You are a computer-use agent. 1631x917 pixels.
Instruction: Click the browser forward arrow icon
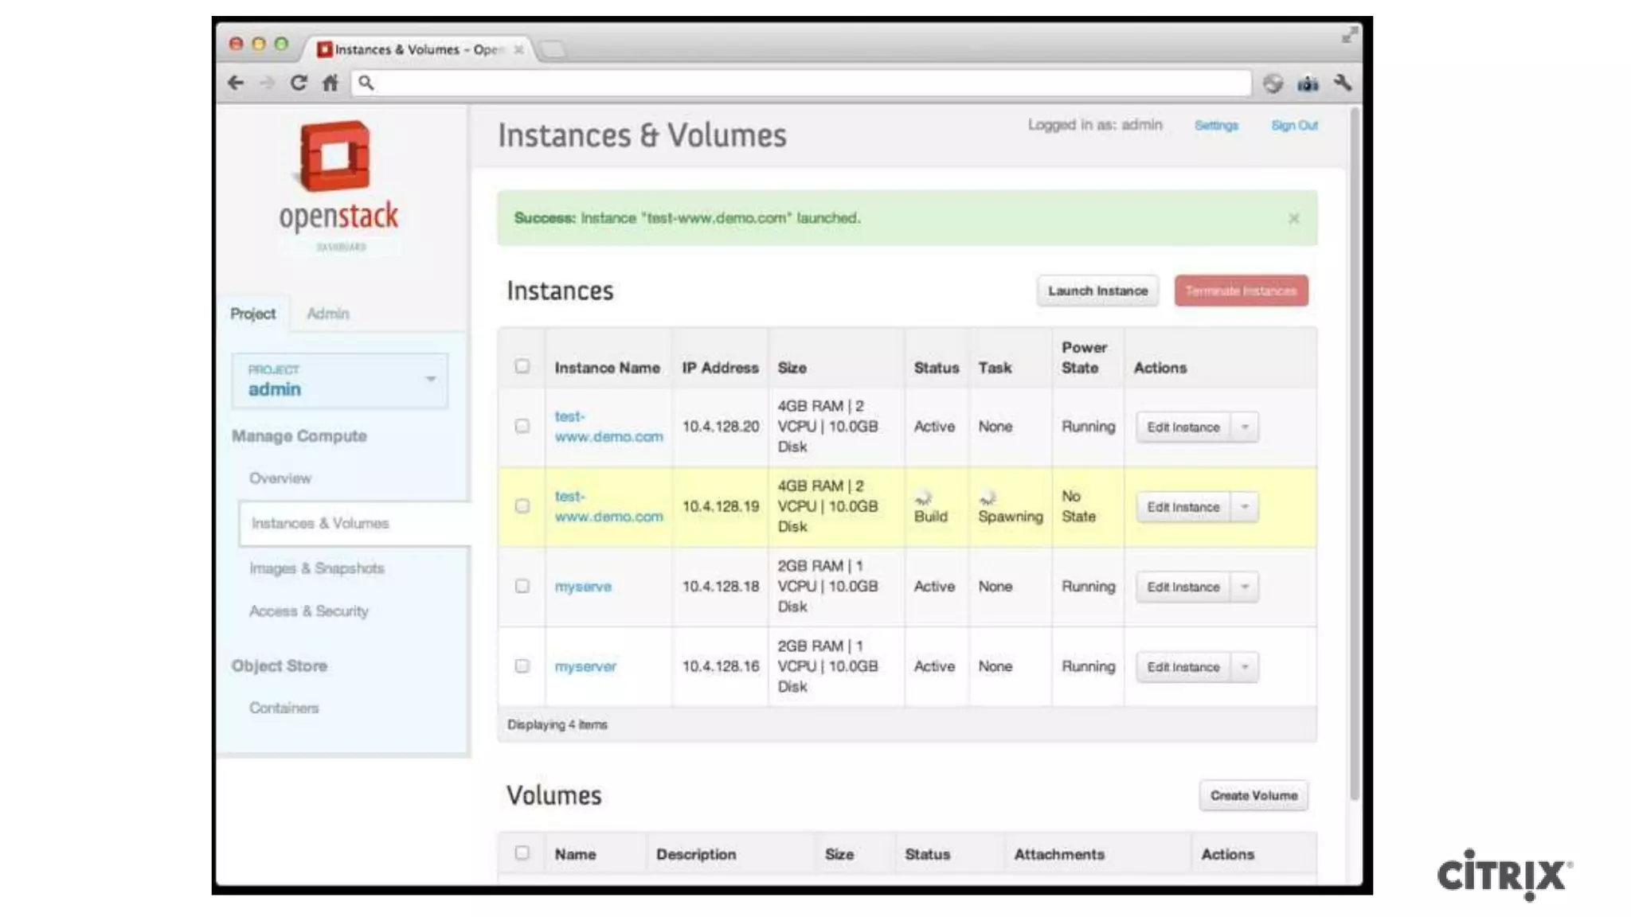[x=267, y=83]
